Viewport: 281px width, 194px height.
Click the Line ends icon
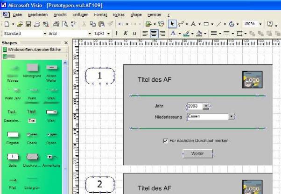[239, 34]
